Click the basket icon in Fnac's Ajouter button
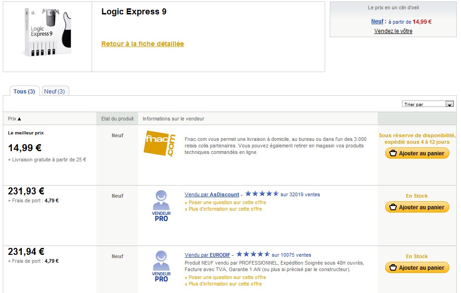This screenshot has width=461, height=293. pyautogui.click(x=393, y=153)
